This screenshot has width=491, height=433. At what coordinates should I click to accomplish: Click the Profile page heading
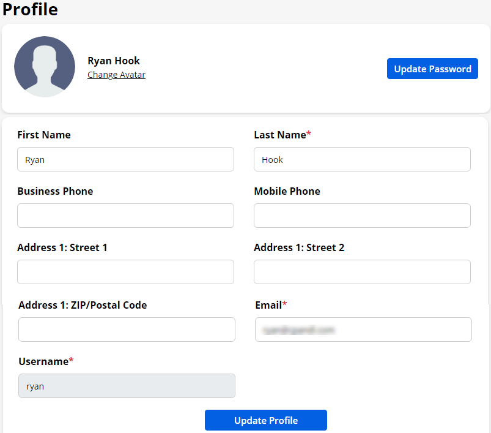[31, 10]
